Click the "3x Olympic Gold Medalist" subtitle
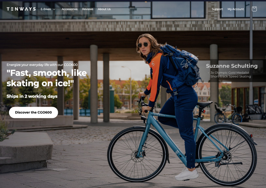Viewport: 266px width, 188px height. pos(230,72)
